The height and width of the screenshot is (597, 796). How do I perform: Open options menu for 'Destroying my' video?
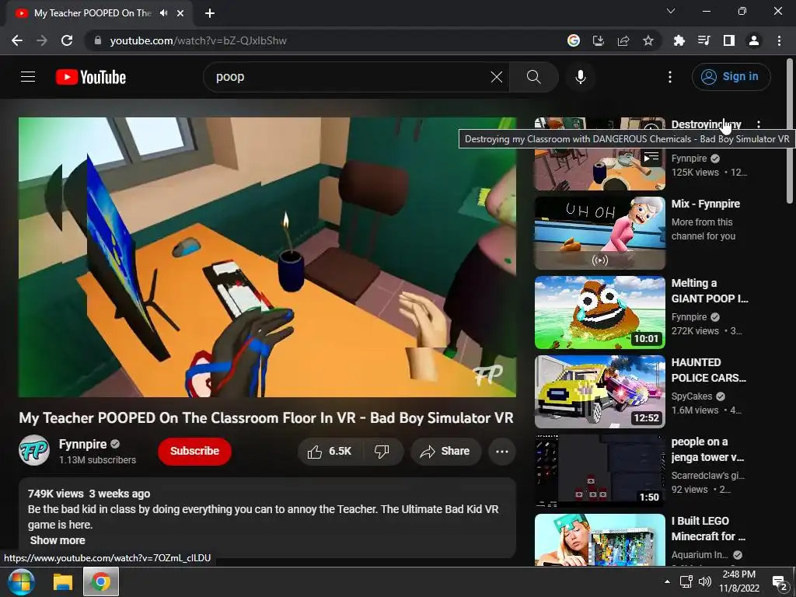(759, 124)
